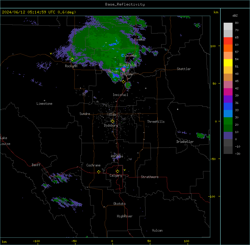This screenshot has height=245, width=250.
Task: Click the RockyMH label
Action: (71, 66)
